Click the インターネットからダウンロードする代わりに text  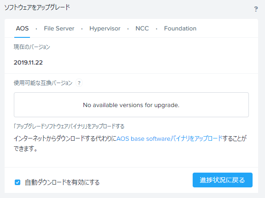[65, 138]
